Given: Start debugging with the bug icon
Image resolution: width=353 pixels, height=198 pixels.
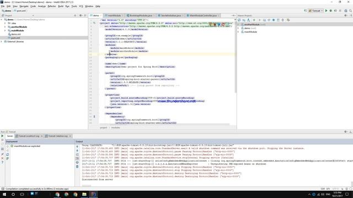Looking at the screenshot, I should (331, 10).
